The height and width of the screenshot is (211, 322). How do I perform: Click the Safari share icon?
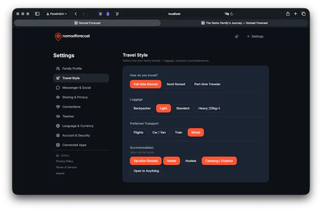288,14
